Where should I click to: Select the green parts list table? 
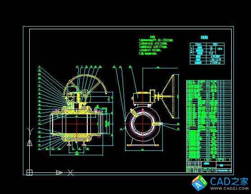tap(209, 121)
